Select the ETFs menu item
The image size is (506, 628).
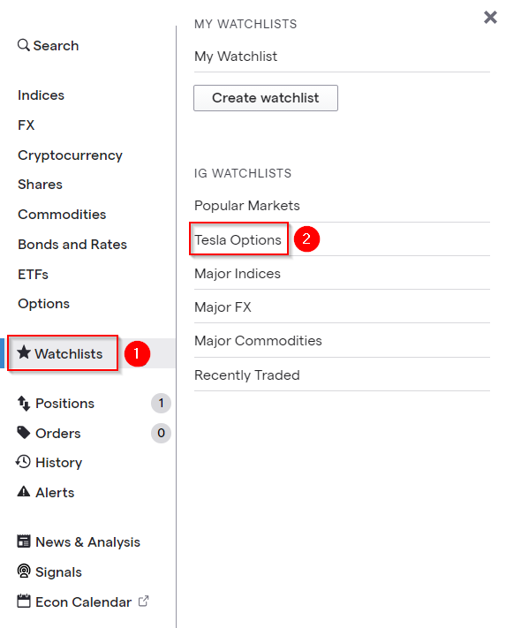coord(34,275)
